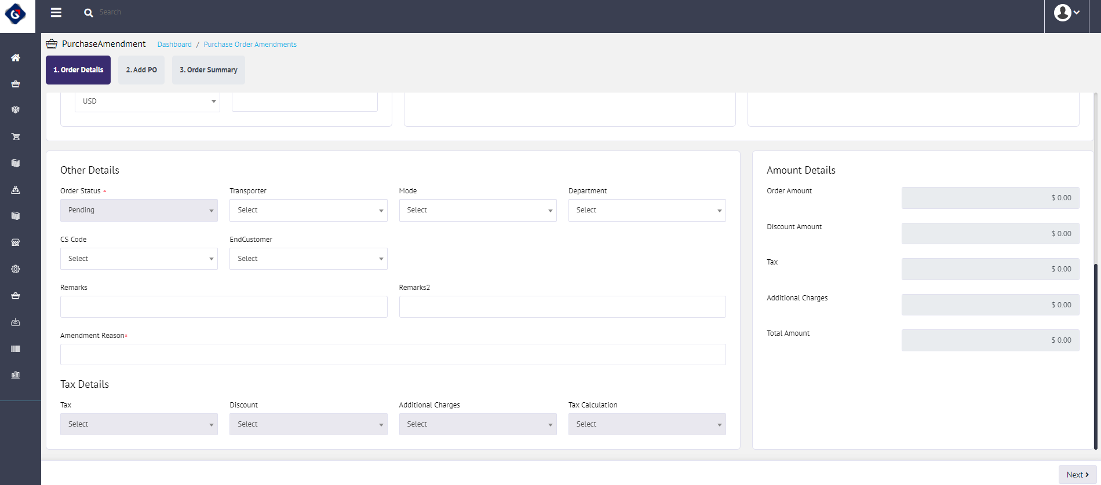Open the CS Code dropdown
1101x485 pixels.
pos(139,259)
